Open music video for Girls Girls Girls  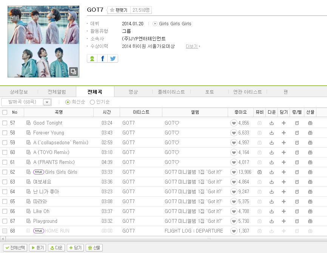pos(259,172)
